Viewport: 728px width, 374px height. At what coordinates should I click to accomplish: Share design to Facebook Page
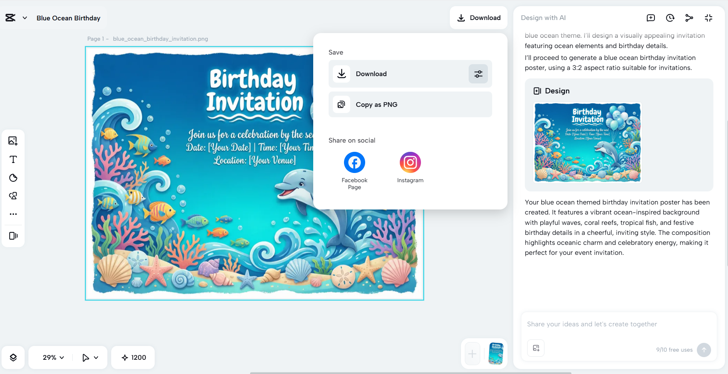pos(354,162)
